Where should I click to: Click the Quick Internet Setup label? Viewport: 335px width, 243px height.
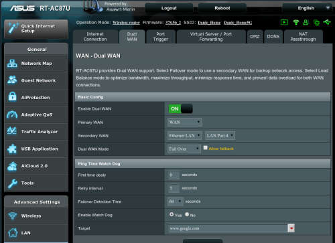click(x=38, y=28)
